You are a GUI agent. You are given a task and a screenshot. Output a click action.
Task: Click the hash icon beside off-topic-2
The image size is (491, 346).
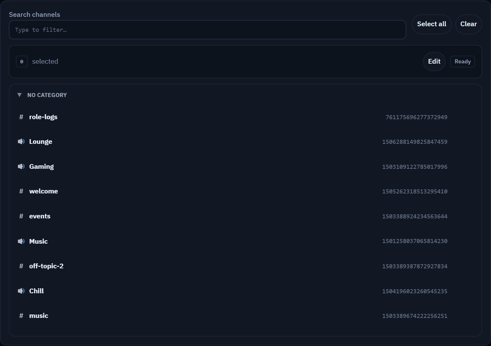tap(21, 266)
